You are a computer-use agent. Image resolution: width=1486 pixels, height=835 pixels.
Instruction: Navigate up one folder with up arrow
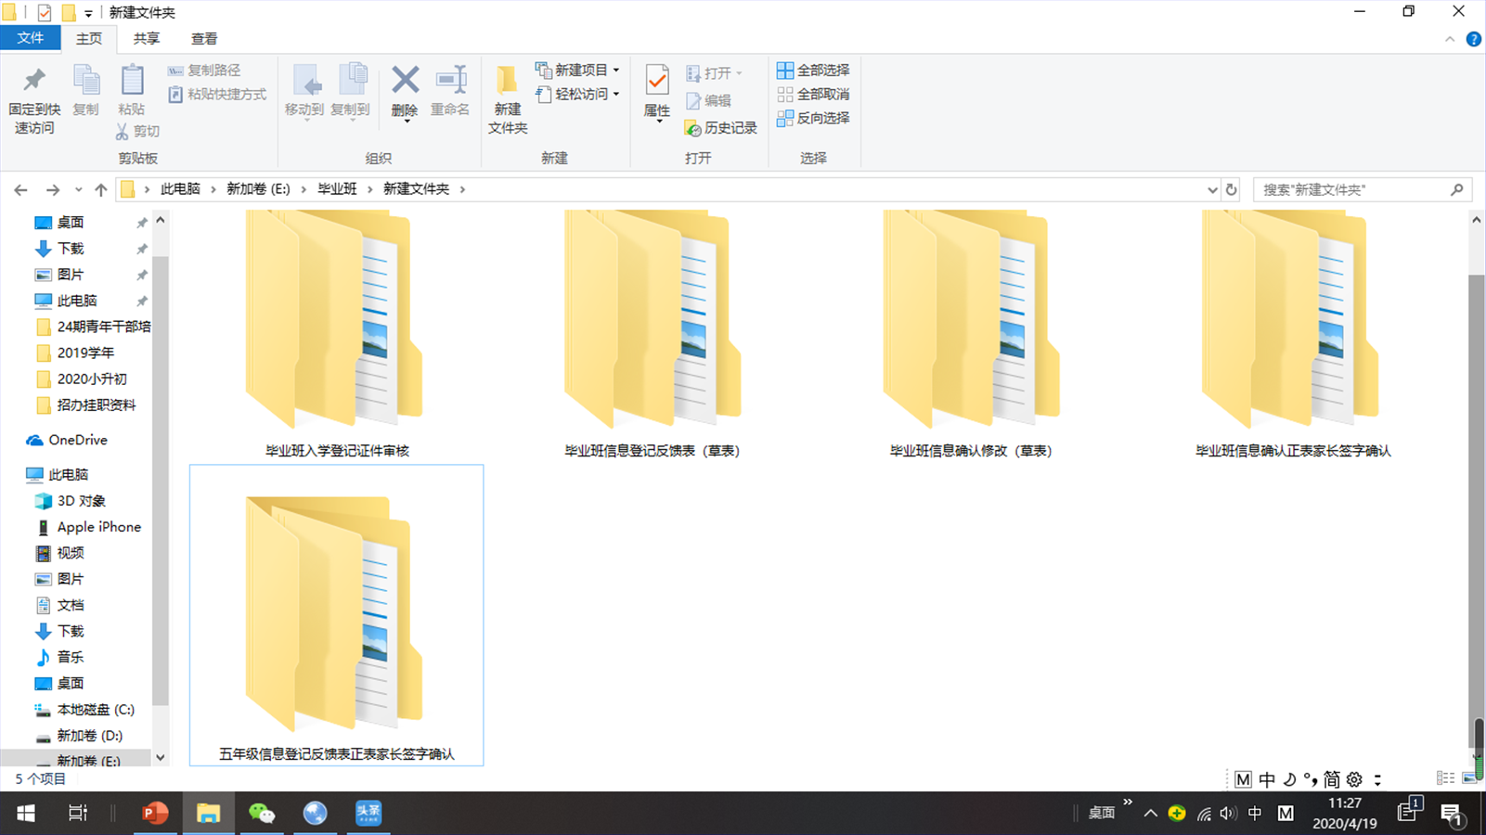pos(100,189)
